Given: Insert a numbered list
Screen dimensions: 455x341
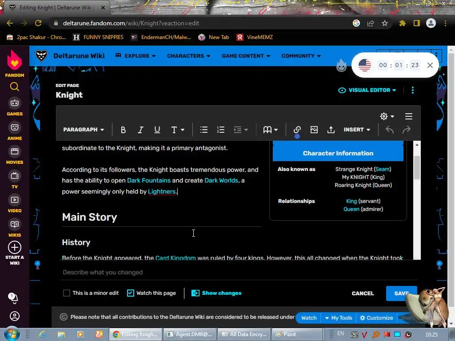Looking at the screenshot, I should [x=221, y=130].
